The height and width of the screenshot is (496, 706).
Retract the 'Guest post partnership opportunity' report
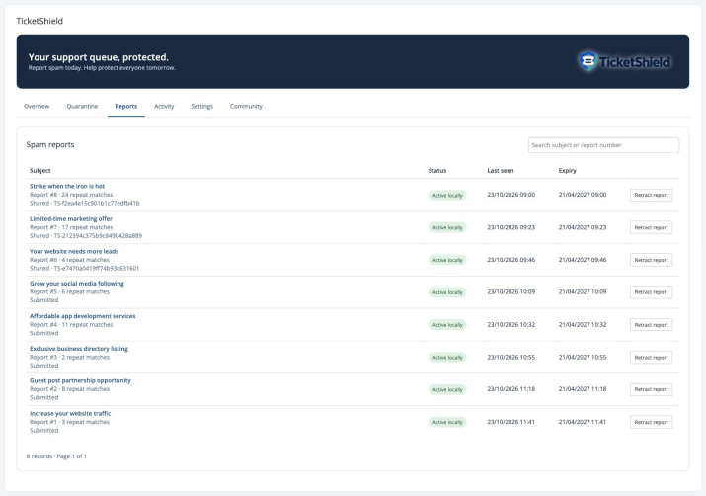(x=651, y=389)
